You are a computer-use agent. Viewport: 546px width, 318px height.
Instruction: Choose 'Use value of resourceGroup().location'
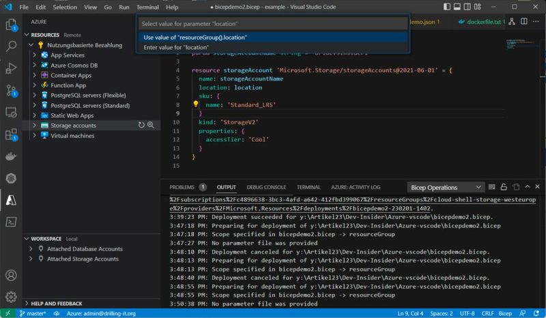pyautogui.click(x=273, y=38)
